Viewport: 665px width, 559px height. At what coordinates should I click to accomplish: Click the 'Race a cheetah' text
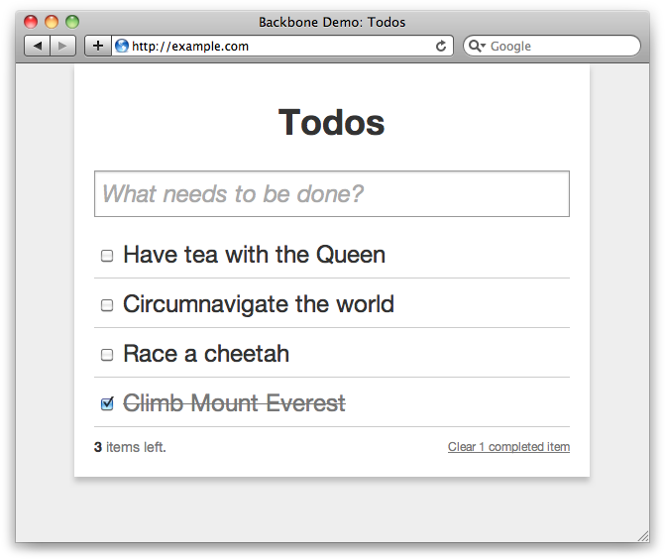(x=206, y=354)
